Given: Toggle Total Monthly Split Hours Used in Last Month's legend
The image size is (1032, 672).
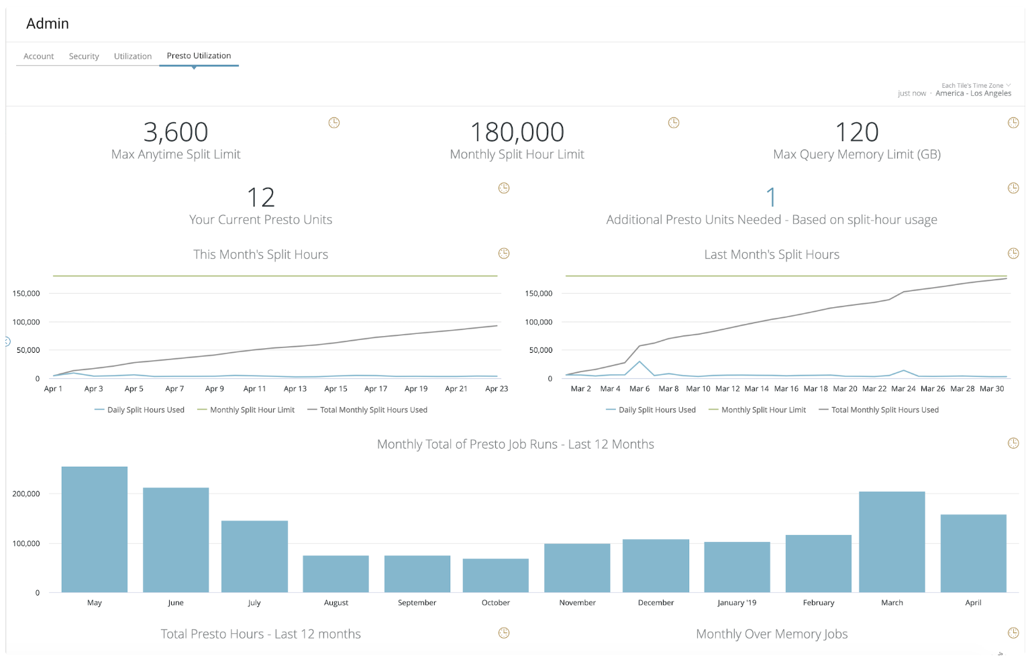Looking at the screenshot, I should click(879, 410).
